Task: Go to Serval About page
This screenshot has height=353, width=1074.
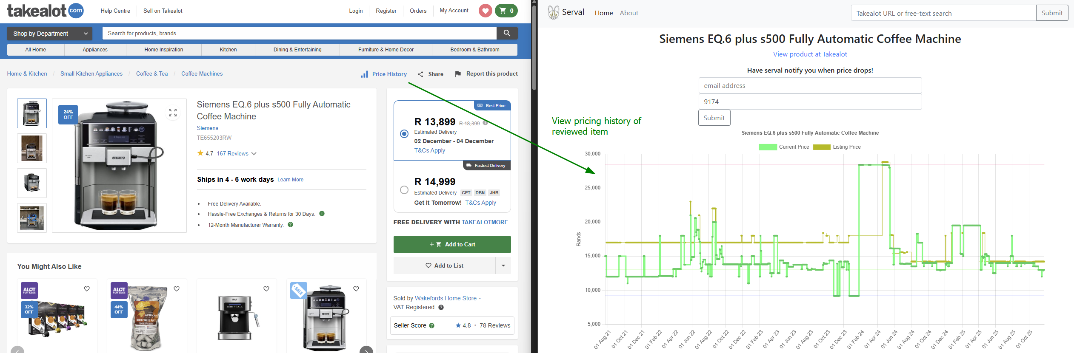Action: coord(628,13)
